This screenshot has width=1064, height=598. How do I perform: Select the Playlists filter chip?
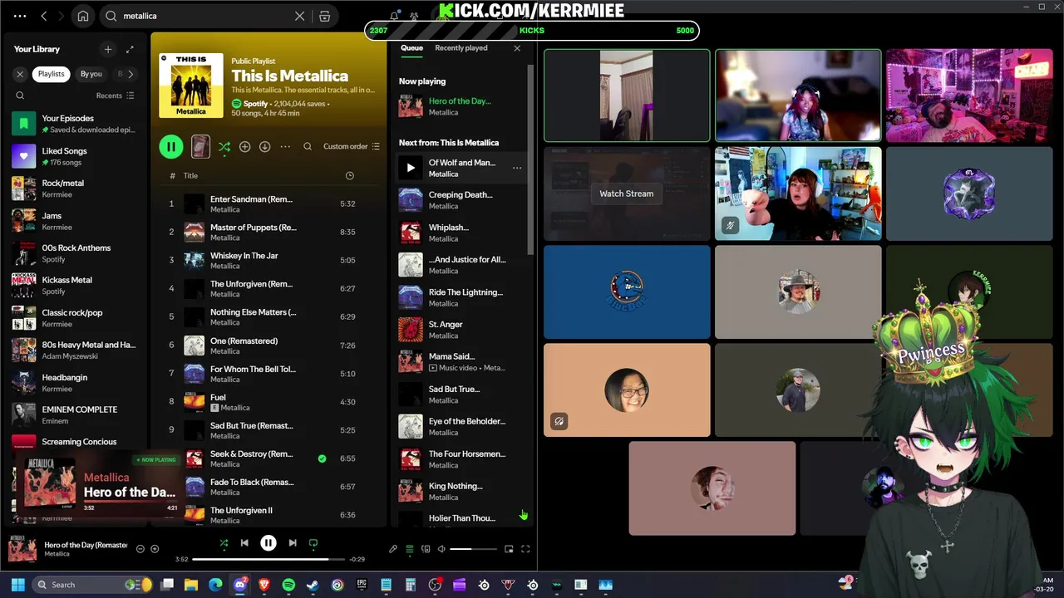[x=51, y=74]
